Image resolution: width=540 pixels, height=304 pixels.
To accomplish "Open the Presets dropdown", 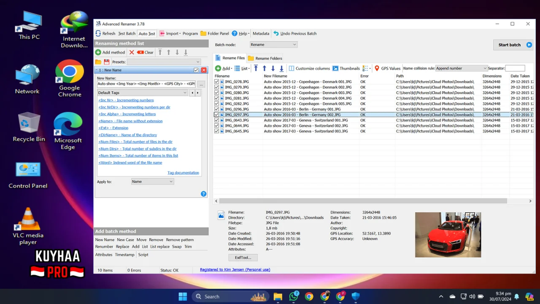I will coord(164,62).
